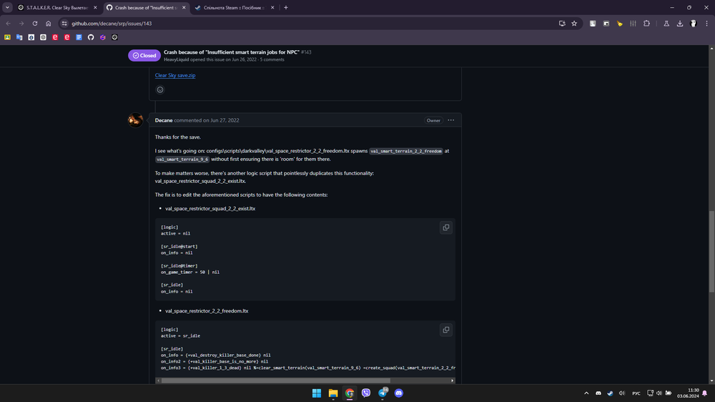Image resolution: width=715 pixels, height=402 pixels.
Task: Open Discord from the taskbar
Action: (x=398, y=393)
